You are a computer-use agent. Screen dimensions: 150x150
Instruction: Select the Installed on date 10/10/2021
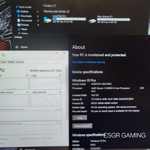(x=95, y=148)
